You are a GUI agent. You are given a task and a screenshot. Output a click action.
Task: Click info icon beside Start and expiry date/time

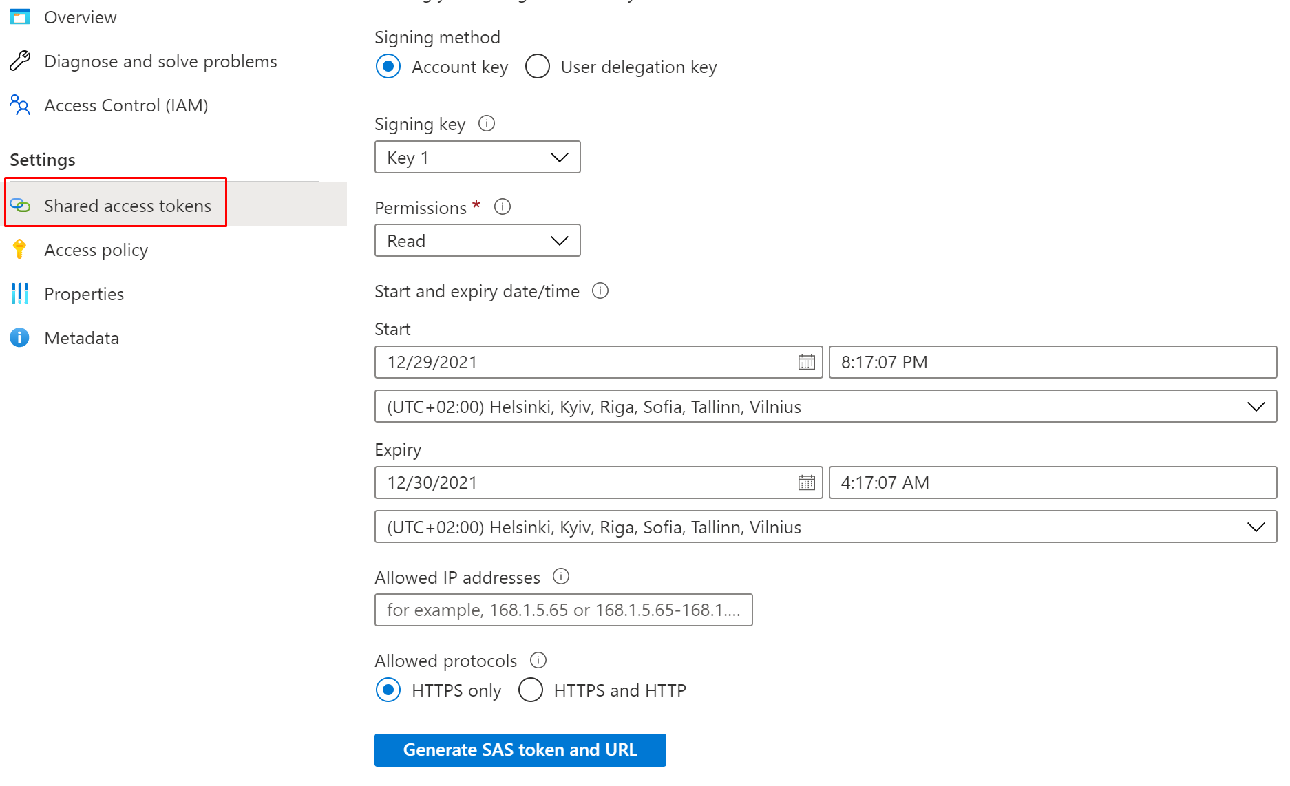click(600, 290)
